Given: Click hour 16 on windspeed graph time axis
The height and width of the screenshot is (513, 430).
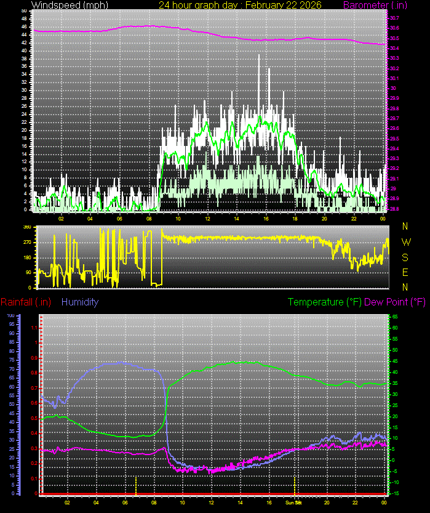Looking at the screenshot, I should (266, 219).
